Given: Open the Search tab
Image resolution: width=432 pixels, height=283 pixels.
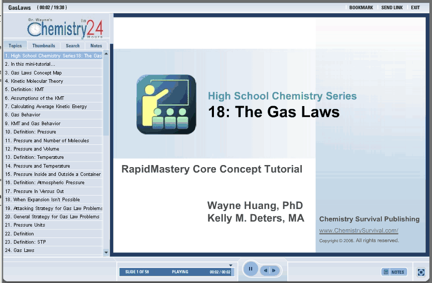Looking at the screenshot, I should 72,46.
